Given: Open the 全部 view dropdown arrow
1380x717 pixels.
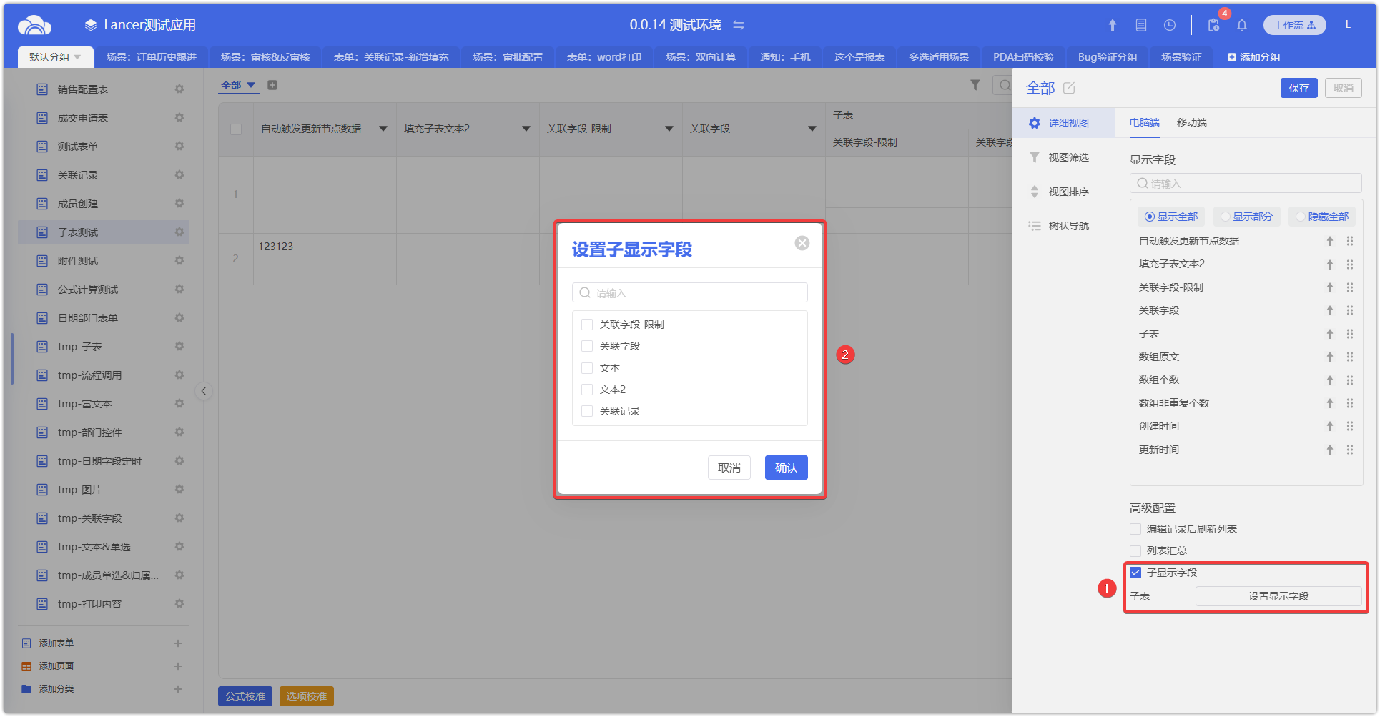Looking at the screenshot, I should (251, 85).
